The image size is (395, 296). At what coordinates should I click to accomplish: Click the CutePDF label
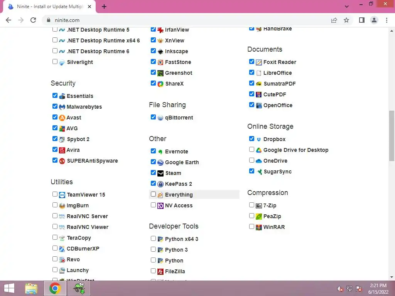click(x=275, y=95)
